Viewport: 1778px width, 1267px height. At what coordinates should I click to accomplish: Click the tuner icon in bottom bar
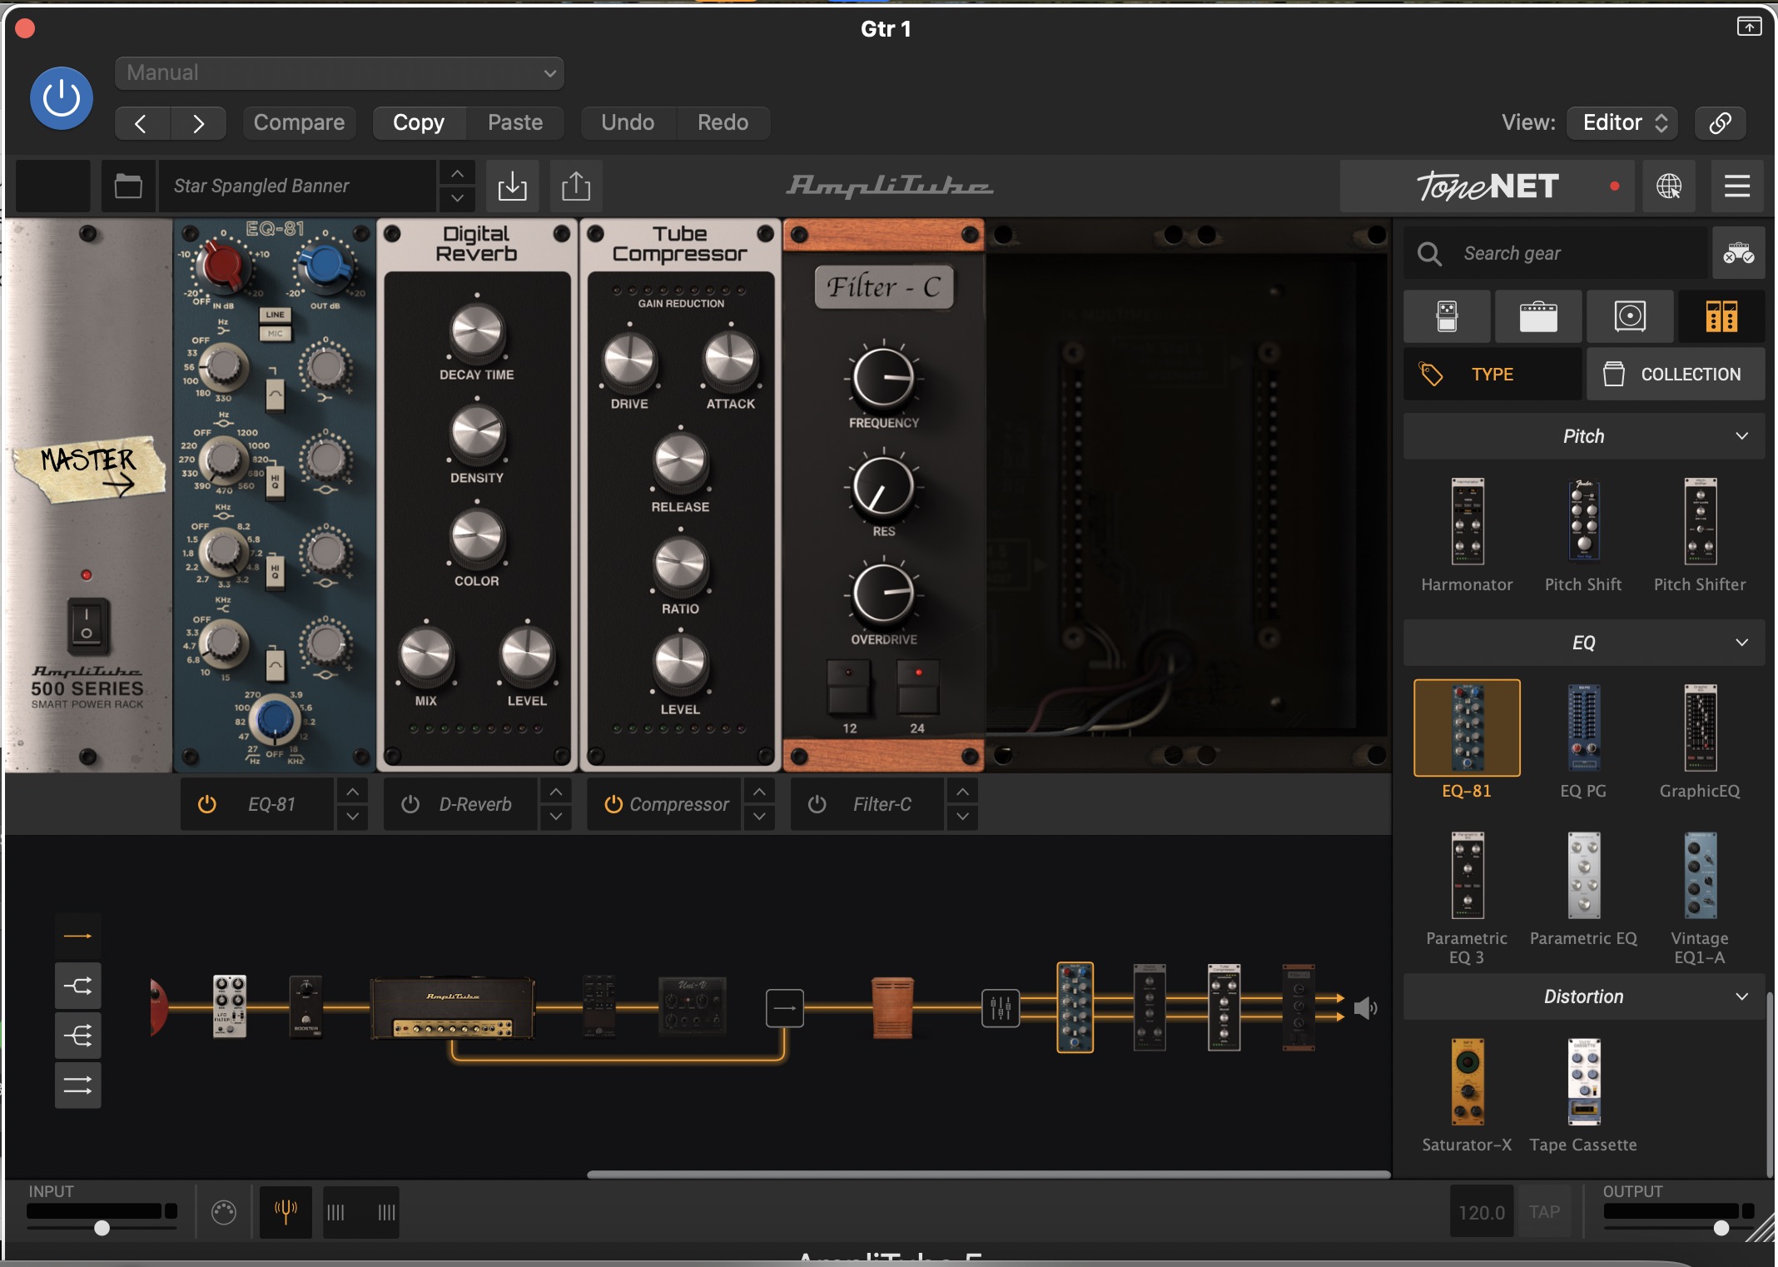286,1211
